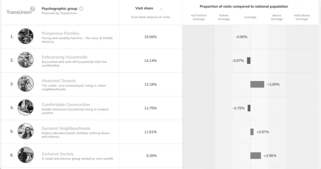The image size is (321, 169).
Task: Click the Stretched Tenants +3.89% bar
Action: click(x=257, y=84)
